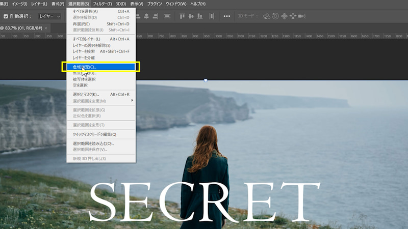Click the align bottom edges icon
This screenshot has height=229, width=408.
200,16
